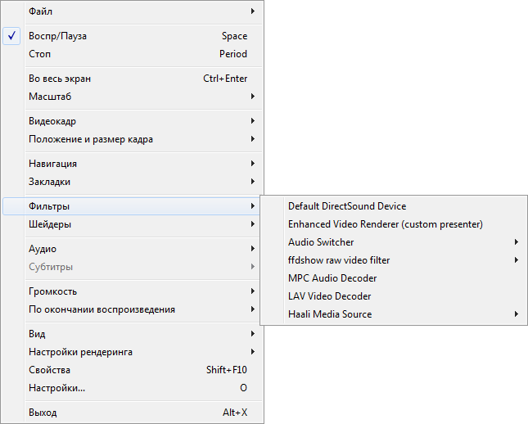The height and width of the screenshot is (424, 528).
Task: Open the Громкость submenu
Action: coord(52,291)
